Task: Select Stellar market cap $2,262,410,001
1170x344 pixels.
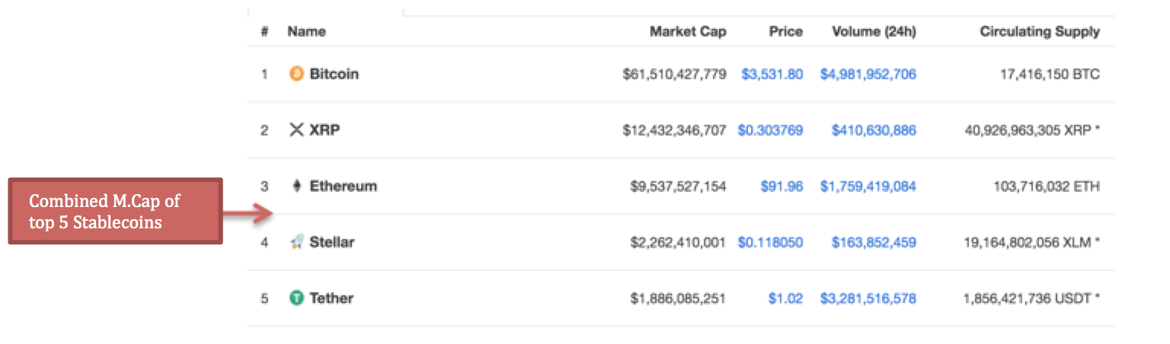Action: (679, 242)
